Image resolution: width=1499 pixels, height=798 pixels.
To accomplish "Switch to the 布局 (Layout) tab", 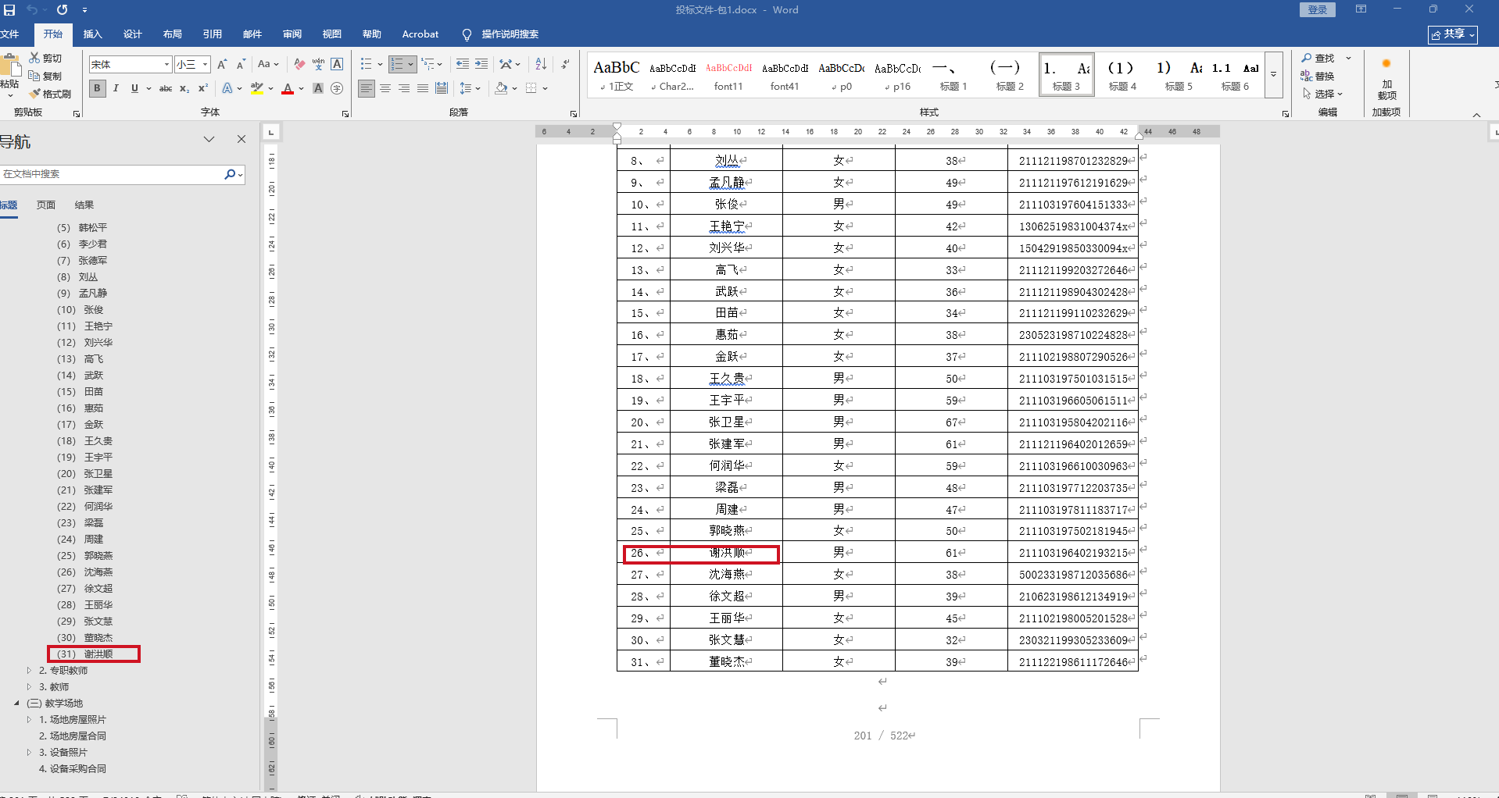I will pyautogui.click(x=173, y=34).
